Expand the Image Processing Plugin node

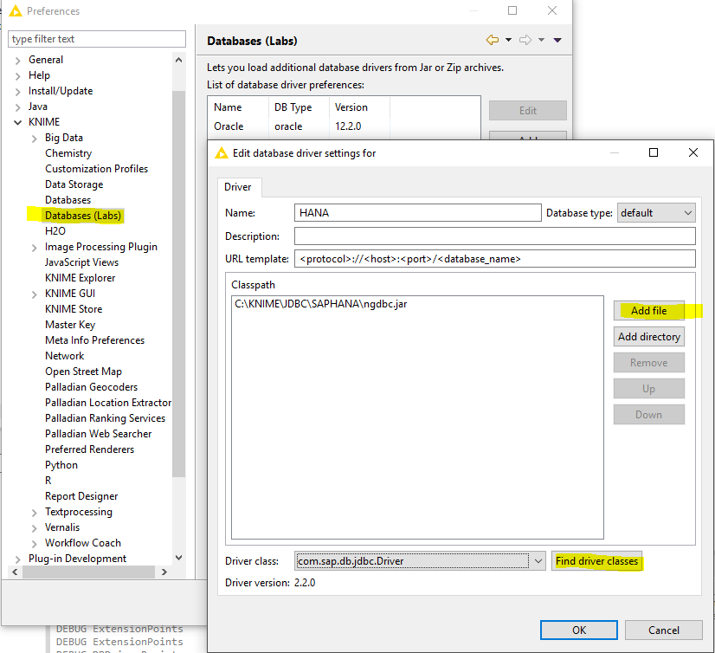[35, 248]
